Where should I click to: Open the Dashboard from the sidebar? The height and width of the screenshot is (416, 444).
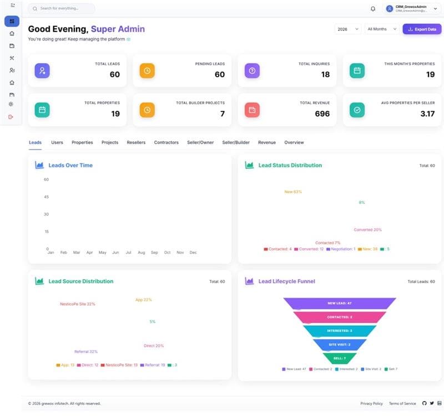(12, 21)
